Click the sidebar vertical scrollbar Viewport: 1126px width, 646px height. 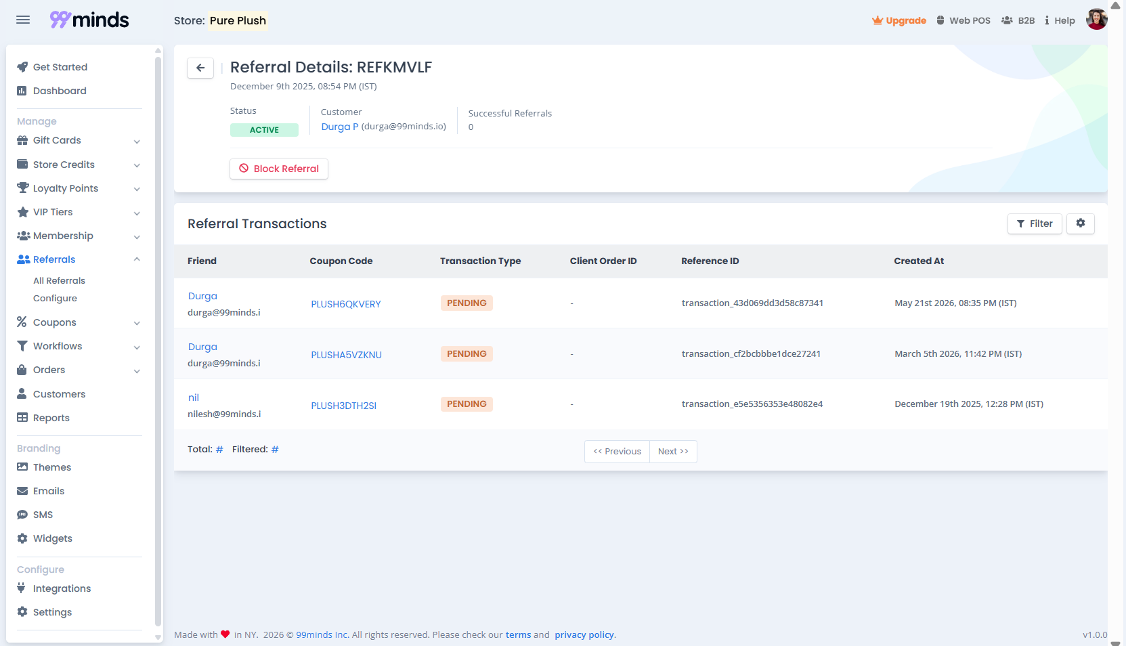(158, 342)
